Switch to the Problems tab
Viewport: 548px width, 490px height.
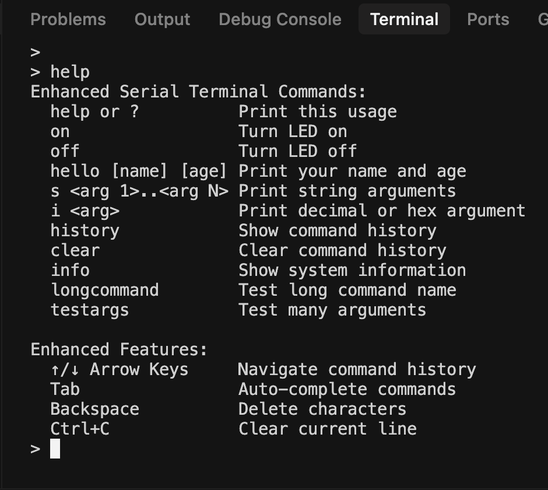click(68, 19)
